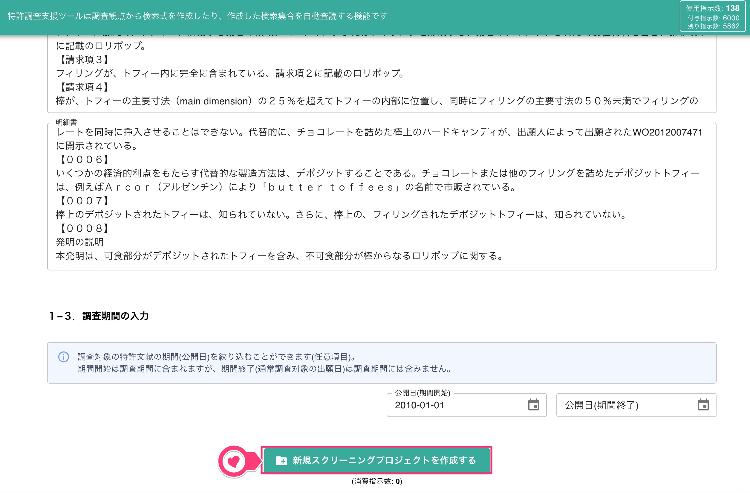Click the WO2012007471 reference text
The height and width of the screenshot is (493, 750).
pos(668,132)
